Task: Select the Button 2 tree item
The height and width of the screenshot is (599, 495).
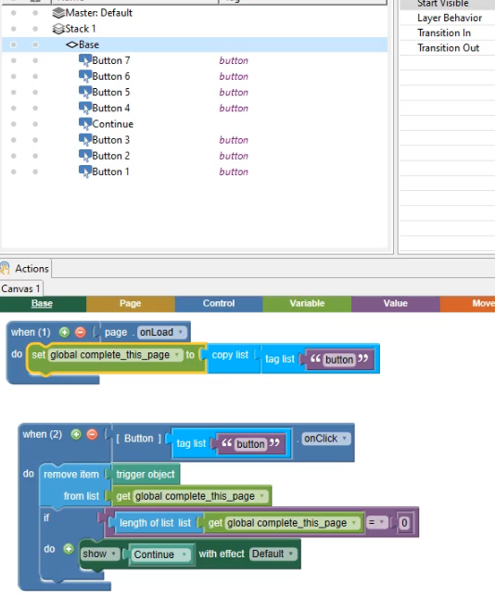Action: pos(110,156)
